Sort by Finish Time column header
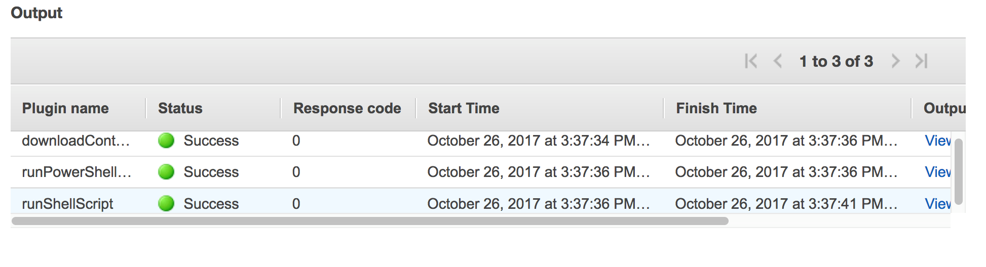Screen dimensions: 986x267 pos(716,108)
